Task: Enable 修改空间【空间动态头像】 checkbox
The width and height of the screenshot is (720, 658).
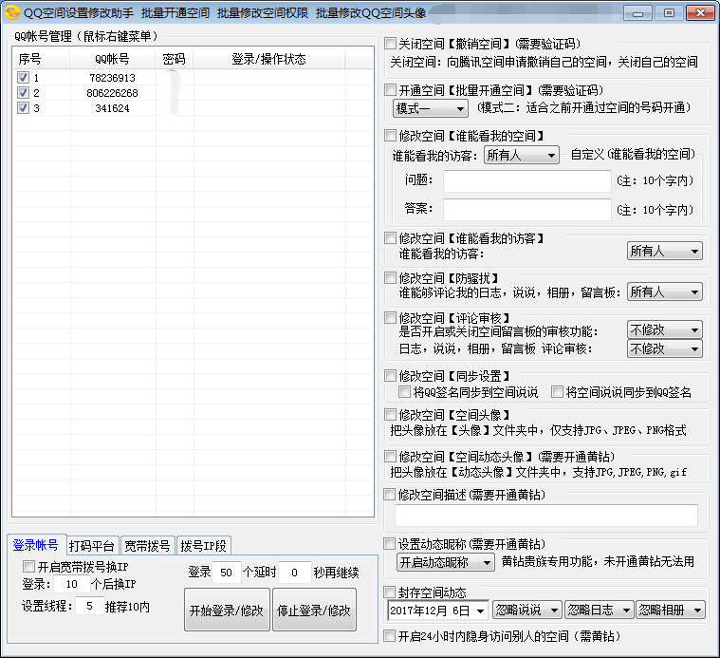Action: point(390,457)
